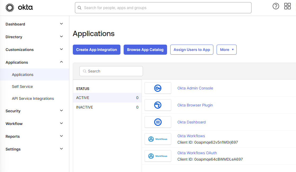
Task: Click the Customizations label in the sidebar
Action: (20, 50)
